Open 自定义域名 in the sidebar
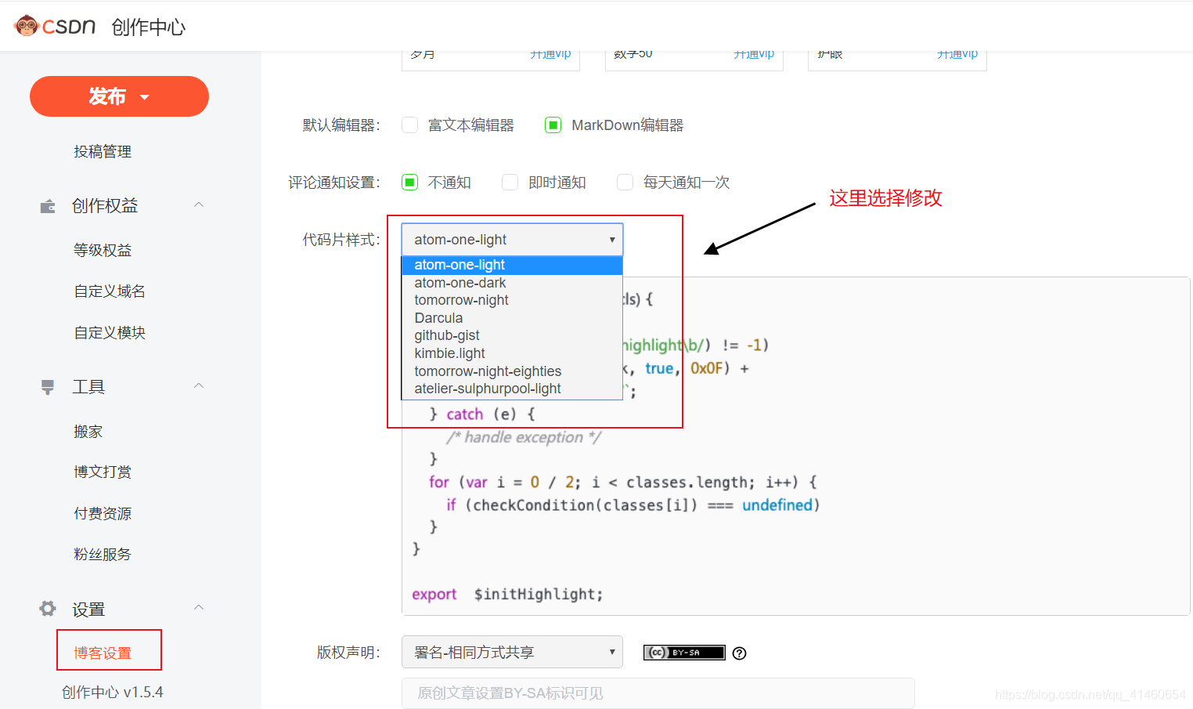 (x=110, y=291)
